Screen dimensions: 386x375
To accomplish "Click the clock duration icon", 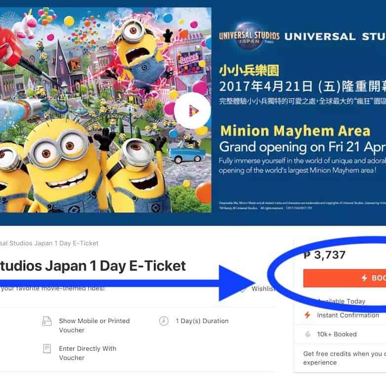I will click(164, 321).
